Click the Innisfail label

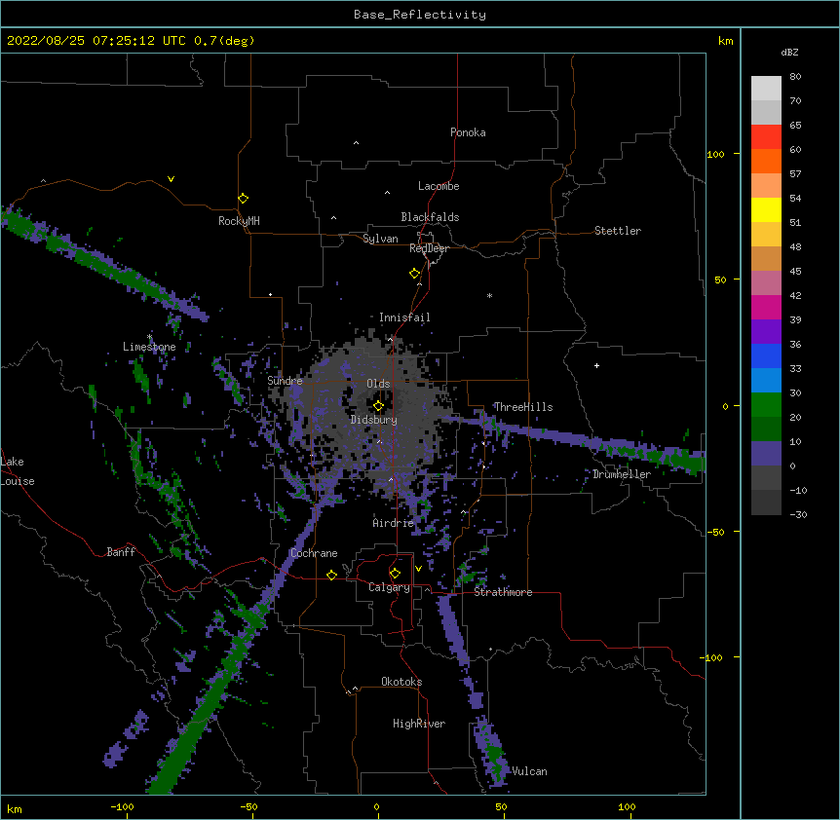pos(404,317)
